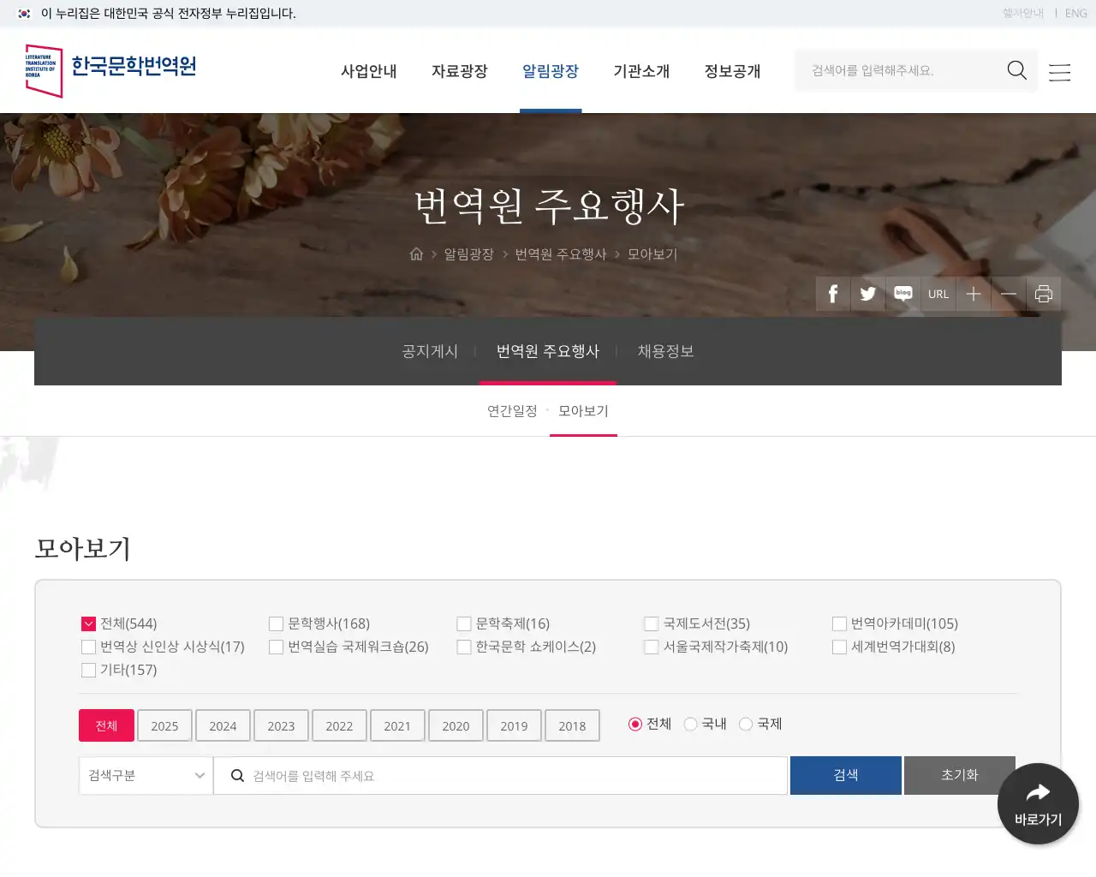Image resolution: width=1096 pixels, height=877 pixels.
Task: Select the 2023 year filter
Action: click(281, 725)
